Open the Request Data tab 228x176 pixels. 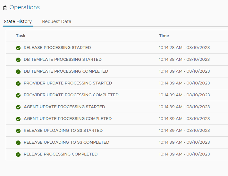pos(56,21)
